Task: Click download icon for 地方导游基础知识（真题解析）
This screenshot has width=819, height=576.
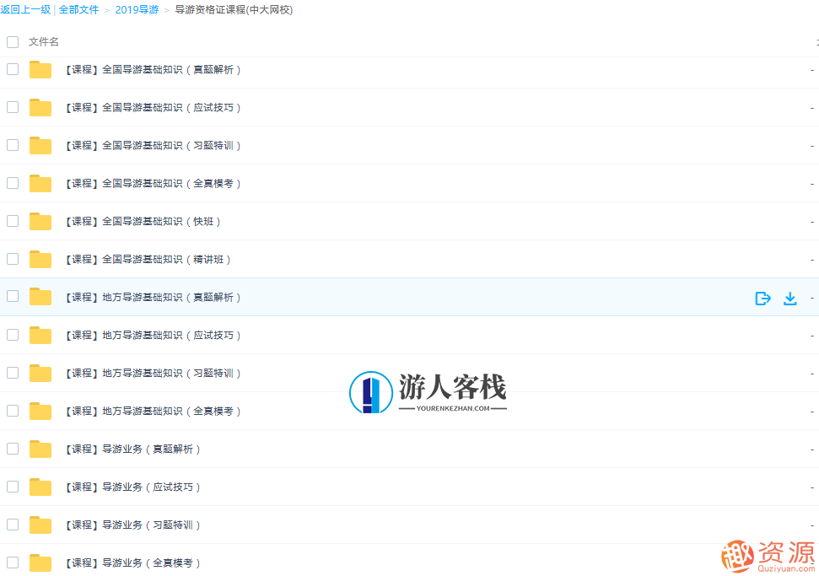Action: (x=790, y=298)
